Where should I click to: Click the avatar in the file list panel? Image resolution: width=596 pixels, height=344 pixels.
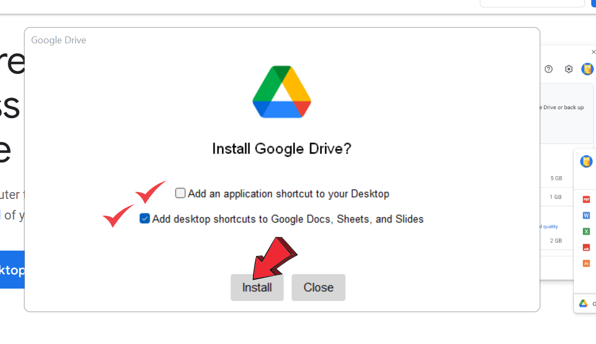[586, 161]
